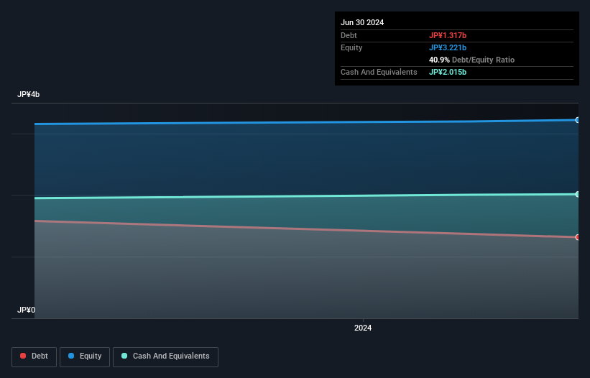Toggle Cash And Equivalents legend button

tap(165, 356)
